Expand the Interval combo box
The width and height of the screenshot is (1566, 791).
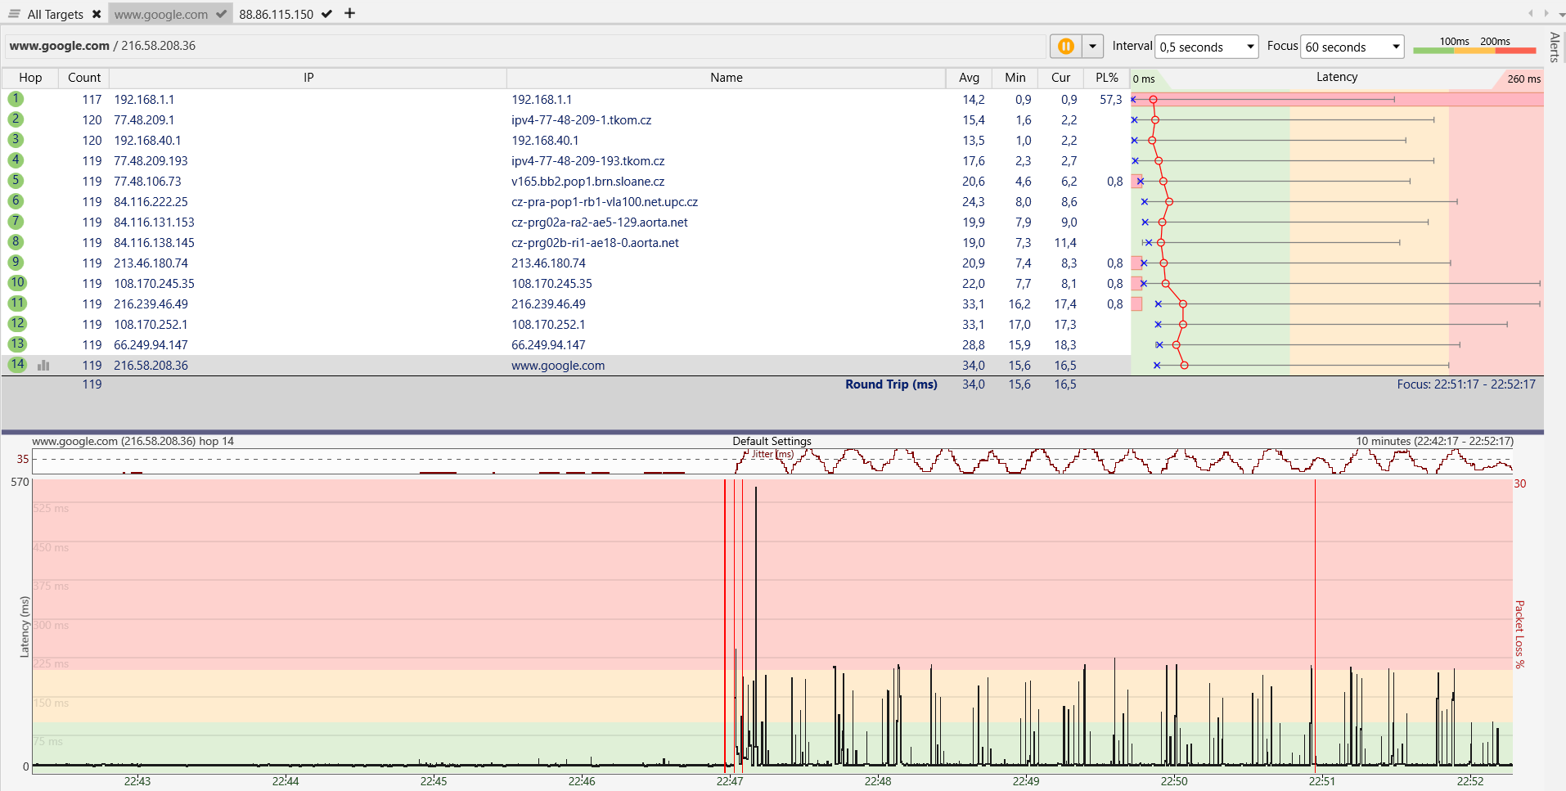coord(1207,47)
